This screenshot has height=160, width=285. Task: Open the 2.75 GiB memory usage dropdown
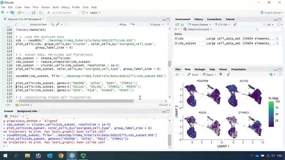(x=222, y=24)
